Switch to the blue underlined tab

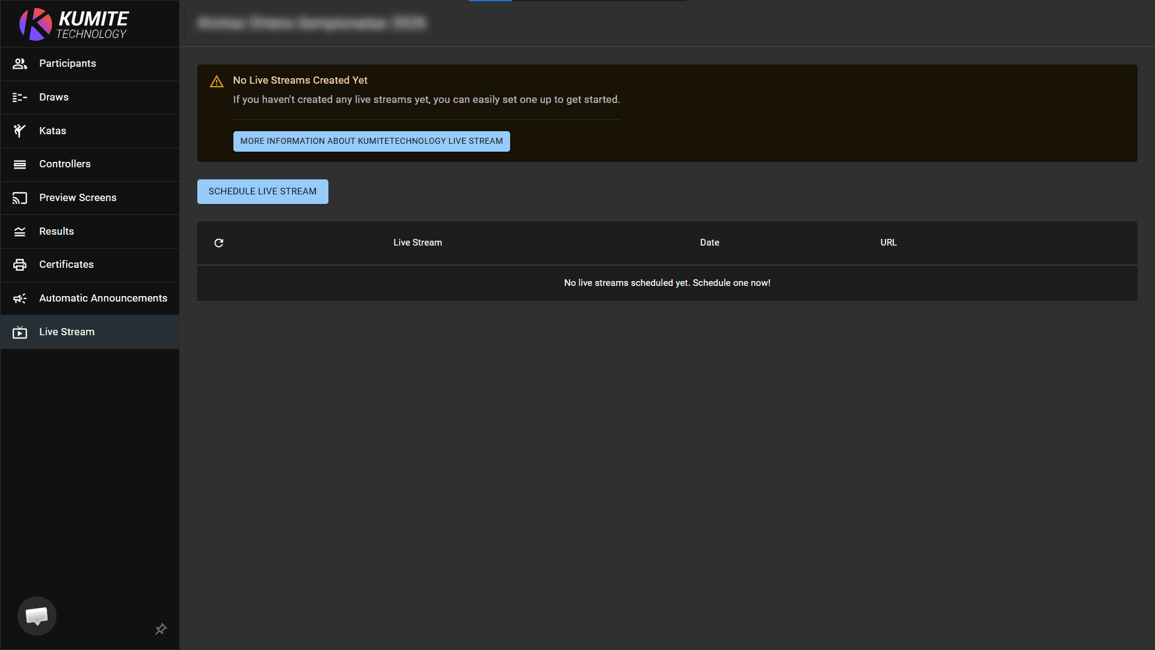490,2
